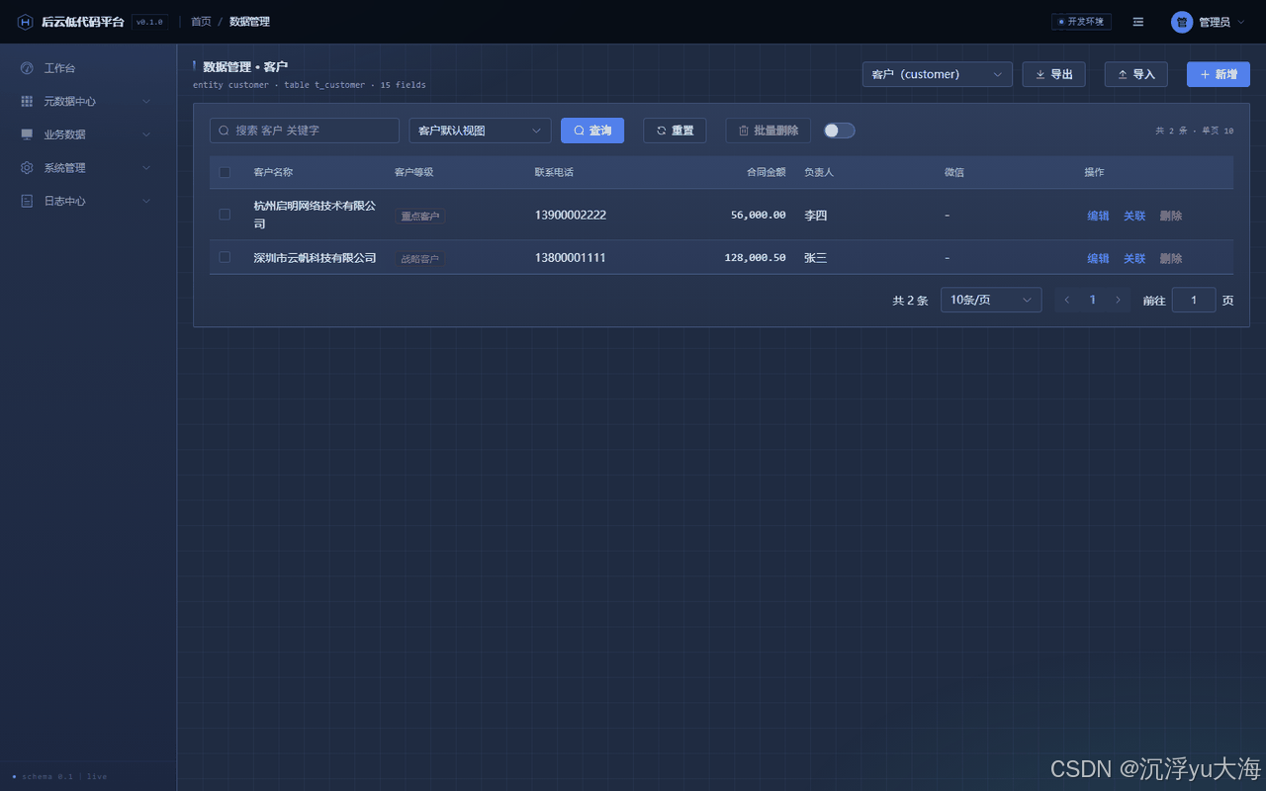Expand the 日志中心 menu chevron
Viewport: 1266px width, 791px height.
[146, 201]
